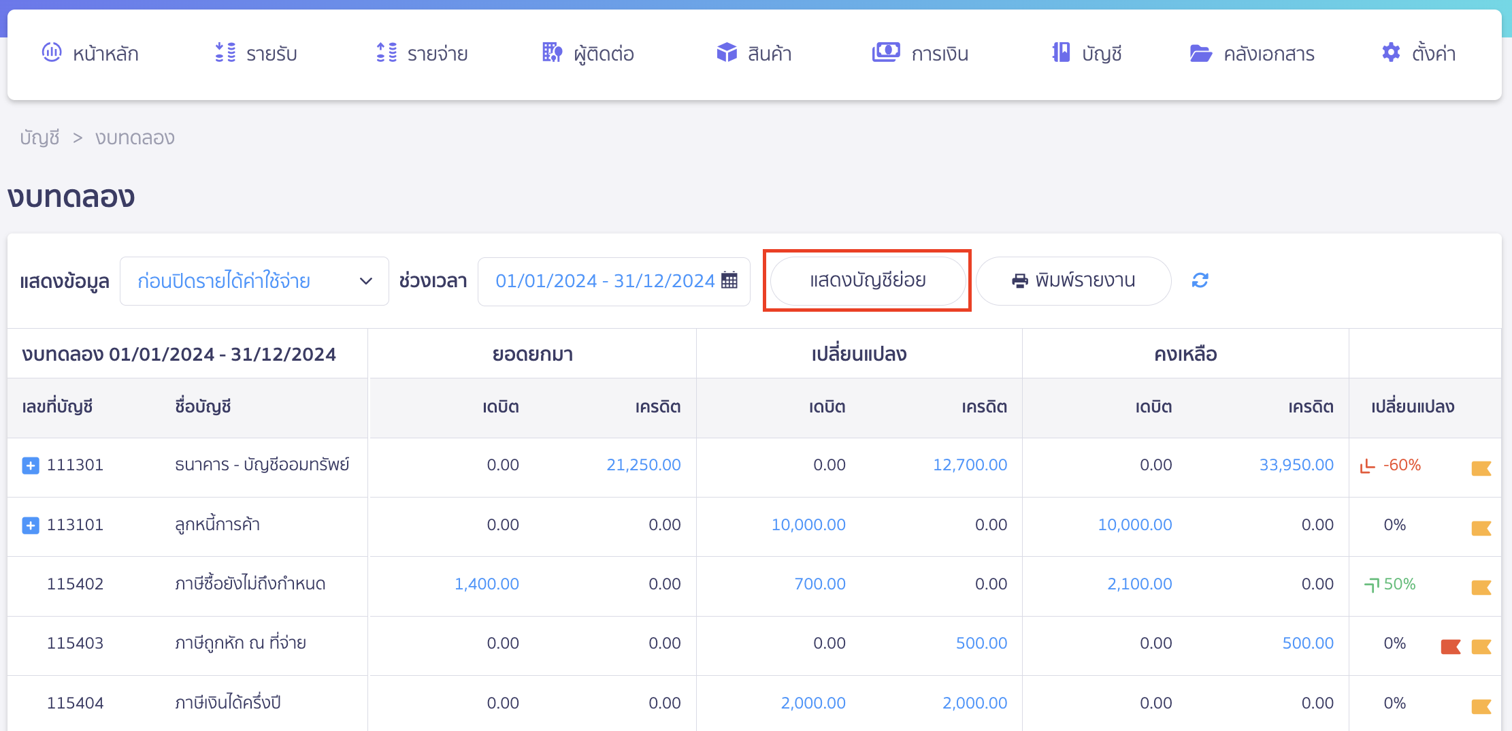This screenshot has width=1512, height=731.
Task: Select the การเงิน money icon
Action: (x=886, y=52)
